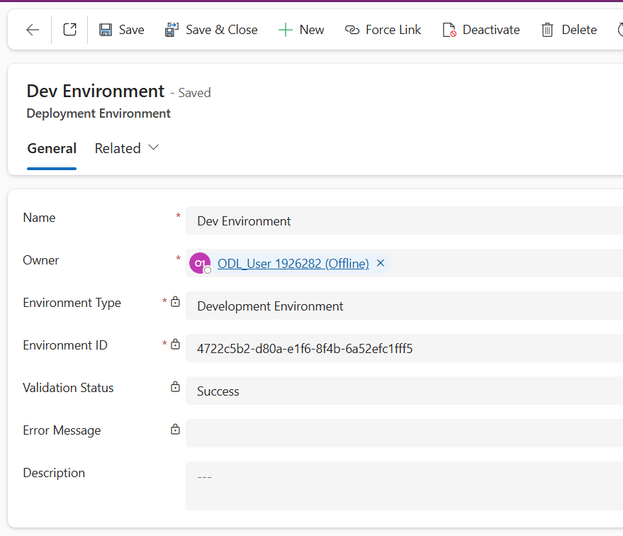
Task: Click the lock icon beside Environment Type
Action: pos(174,301)
